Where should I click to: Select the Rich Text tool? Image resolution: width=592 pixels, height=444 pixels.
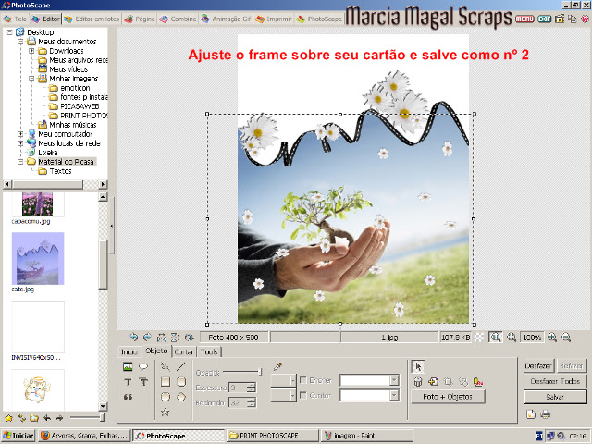(143, 382)
